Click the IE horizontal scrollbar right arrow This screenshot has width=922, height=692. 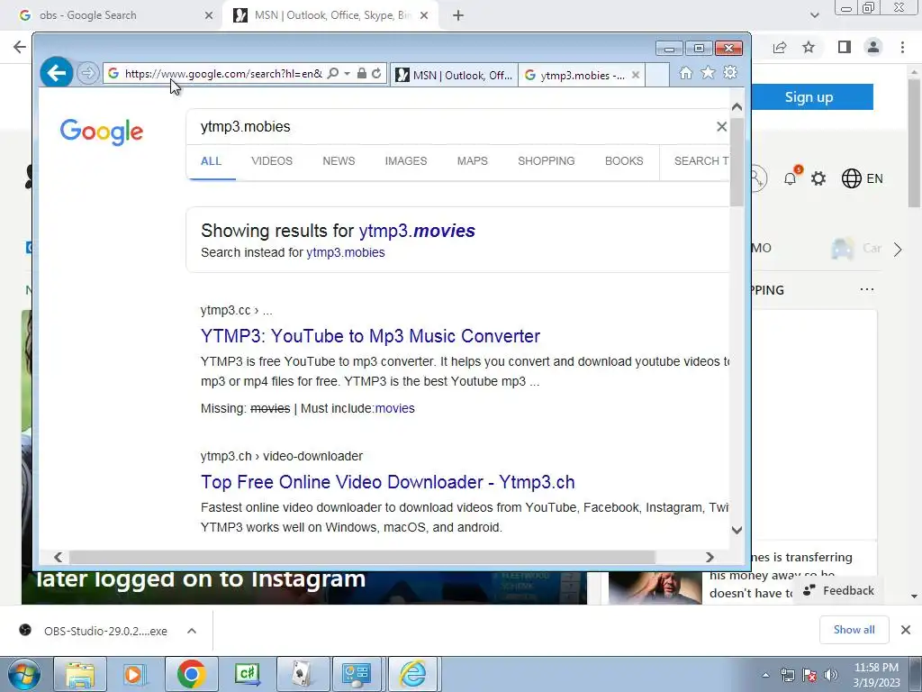(x=710, y=557)
